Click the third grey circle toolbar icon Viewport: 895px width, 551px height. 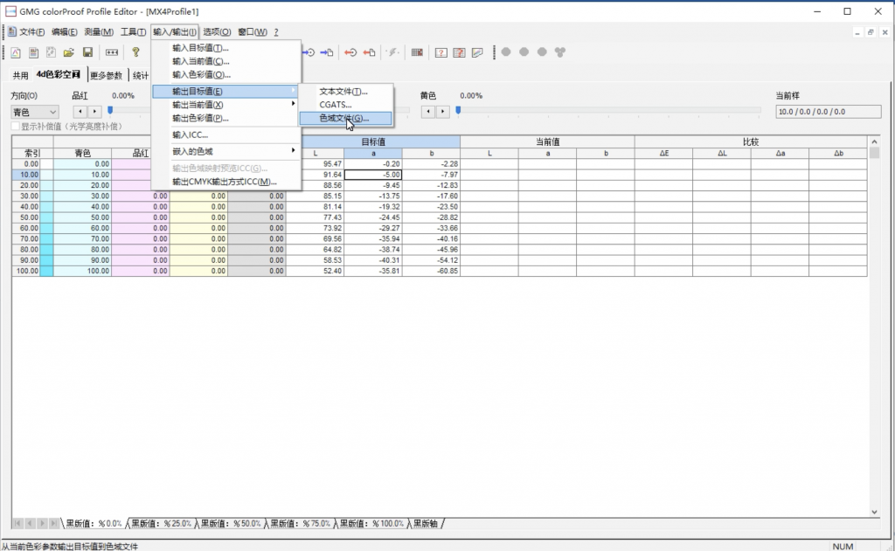point(542,52)
